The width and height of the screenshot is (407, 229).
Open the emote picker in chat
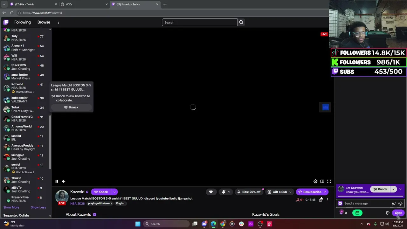[400, 204]
